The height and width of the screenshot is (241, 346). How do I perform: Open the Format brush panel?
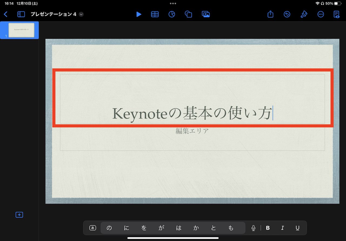(304, 14)
